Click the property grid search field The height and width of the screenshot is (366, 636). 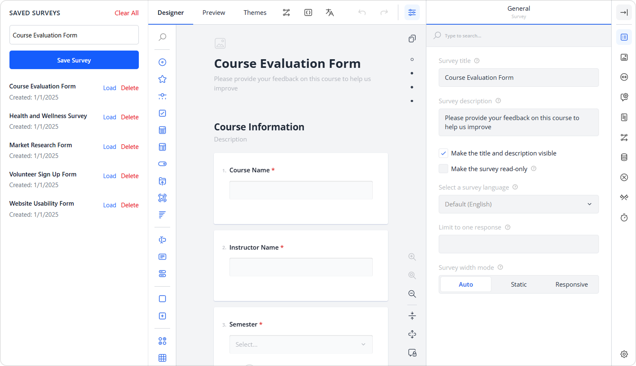point(519,35)
